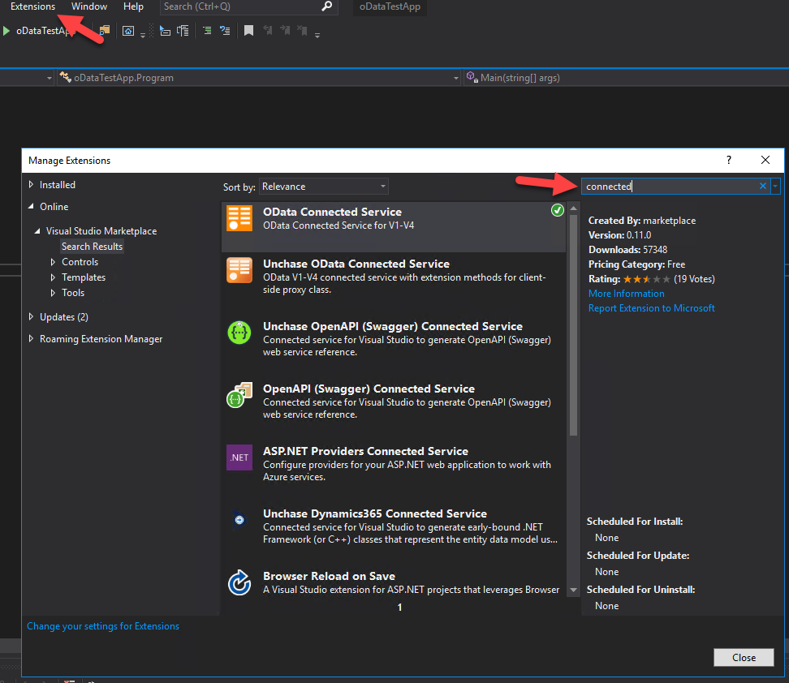Expand the Installed category
789x683 pixels.
(x=32, y=185)
